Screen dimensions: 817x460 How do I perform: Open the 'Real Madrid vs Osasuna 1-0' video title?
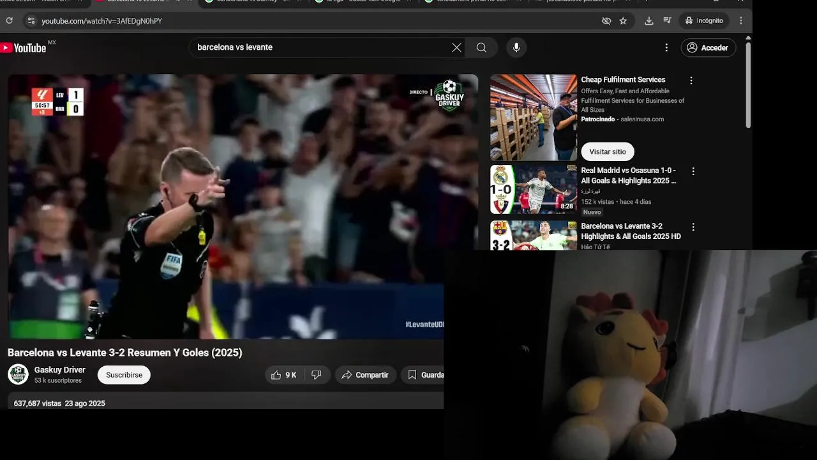(629, 176)
